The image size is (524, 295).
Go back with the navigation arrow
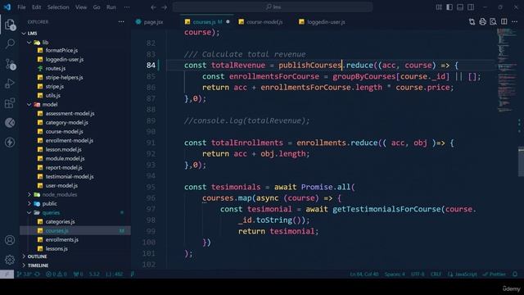153,7
